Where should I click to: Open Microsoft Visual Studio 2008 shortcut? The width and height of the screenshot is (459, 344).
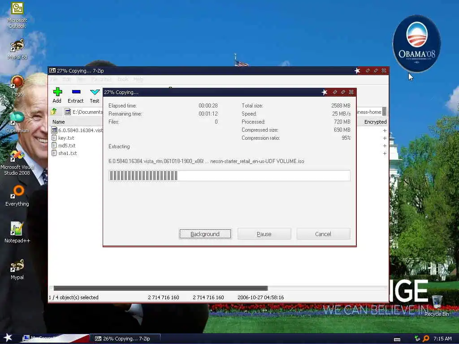click(17, 163)
